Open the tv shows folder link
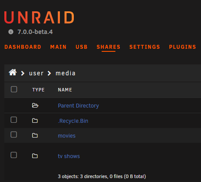 pyautogui.click(x=69, y=156)
